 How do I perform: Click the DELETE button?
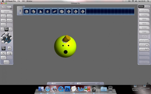[10, 21]
